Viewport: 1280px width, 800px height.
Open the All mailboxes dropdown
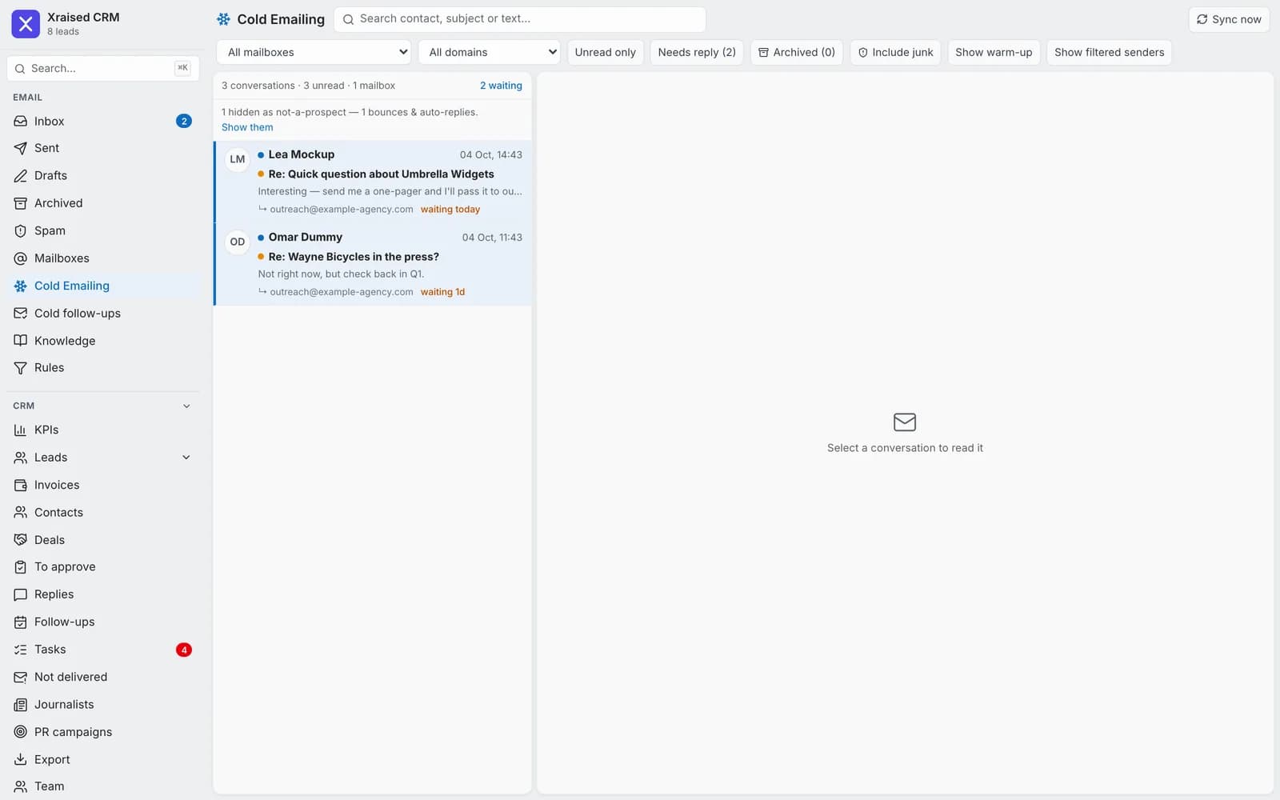(x=314, y=53)
